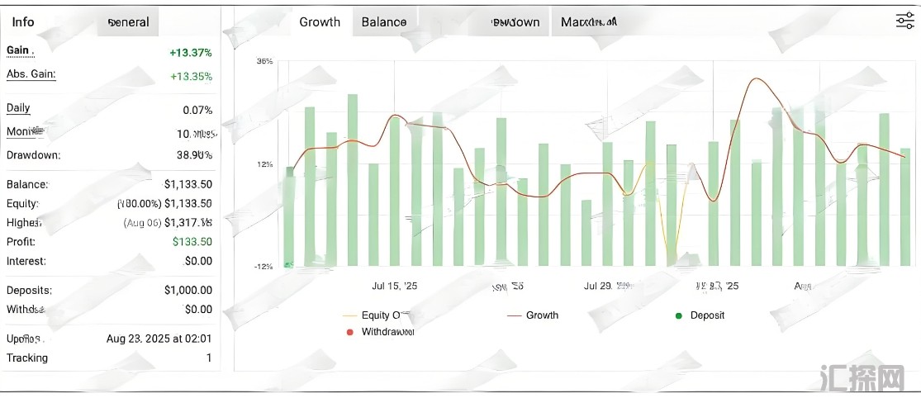Click the yellow Equity legend line swatch
Viewport: 921px width, 398px height.
(x=349, y=315)
